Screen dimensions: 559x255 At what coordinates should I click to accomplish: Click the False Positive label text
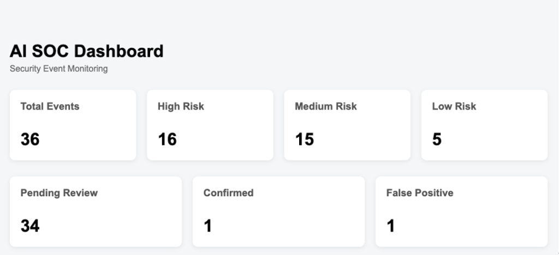point(420,193)
